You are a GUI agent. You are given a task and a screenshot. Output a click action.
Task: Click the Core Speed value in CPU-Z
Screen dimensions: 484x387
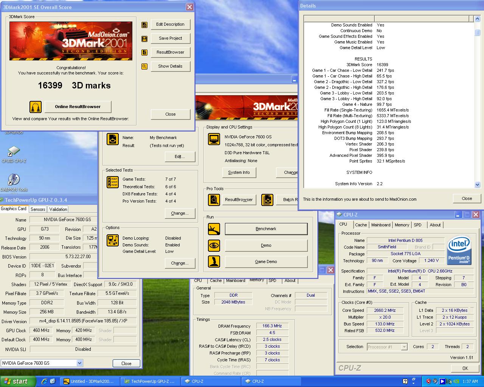click(x=385, y=310)
